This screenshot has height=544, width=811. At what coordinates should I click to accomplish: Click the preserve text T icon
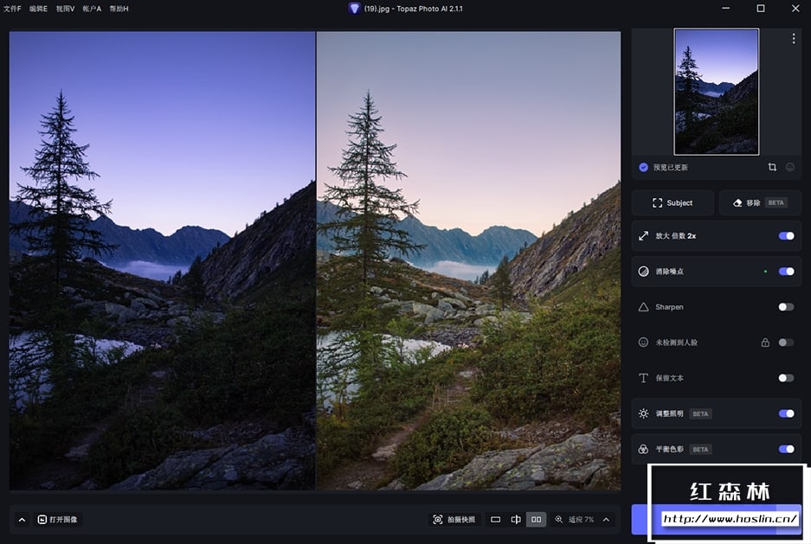(x=643, y=378)
